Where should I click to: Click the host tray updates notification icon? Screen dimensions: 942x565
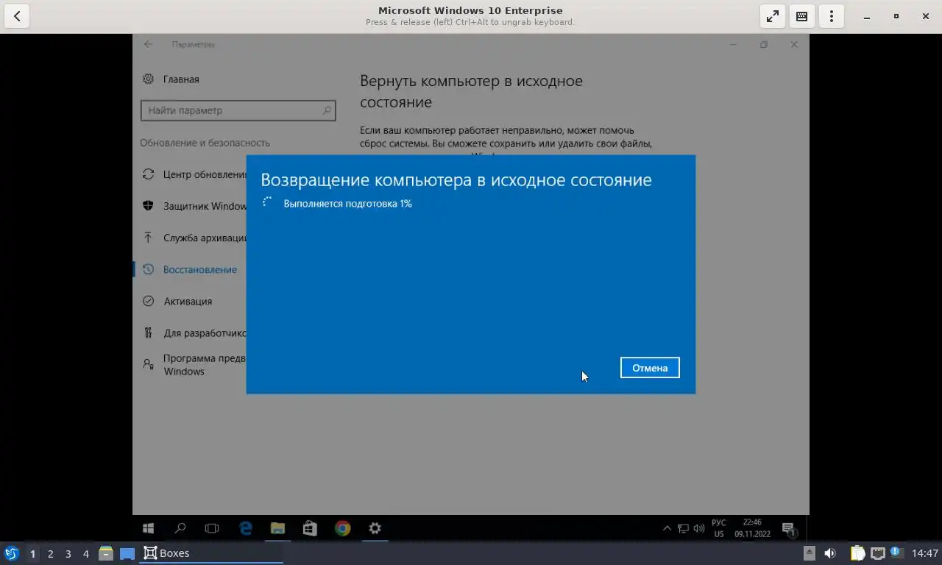[x=897, y=552]
